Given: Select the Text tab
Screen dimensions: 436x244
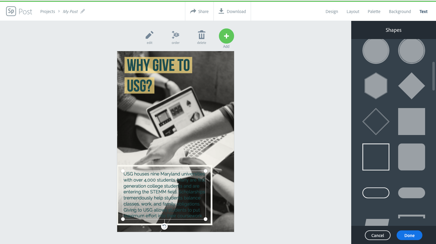Looking at the screenshot, I should click(x=423, y=12).
